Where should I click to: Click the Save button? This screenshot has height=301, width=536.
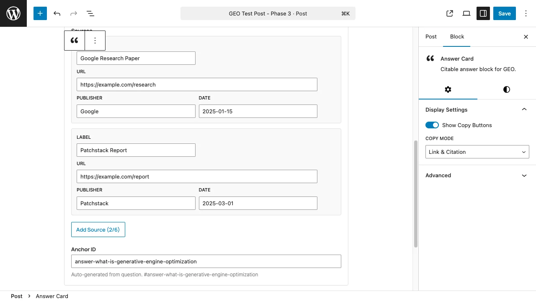(x=504, y=13)
